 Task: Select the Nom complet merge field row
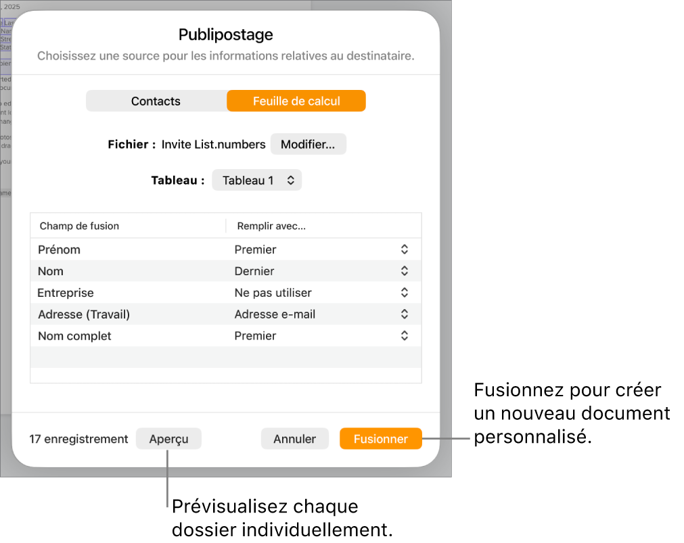pyautogui.click(x=122, y=336)
